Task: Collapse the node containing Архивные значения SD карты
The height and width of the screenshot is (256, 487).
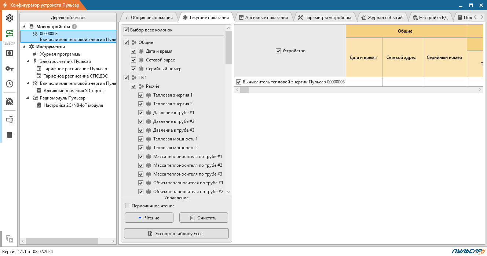Action: click(x=28, y=83)
